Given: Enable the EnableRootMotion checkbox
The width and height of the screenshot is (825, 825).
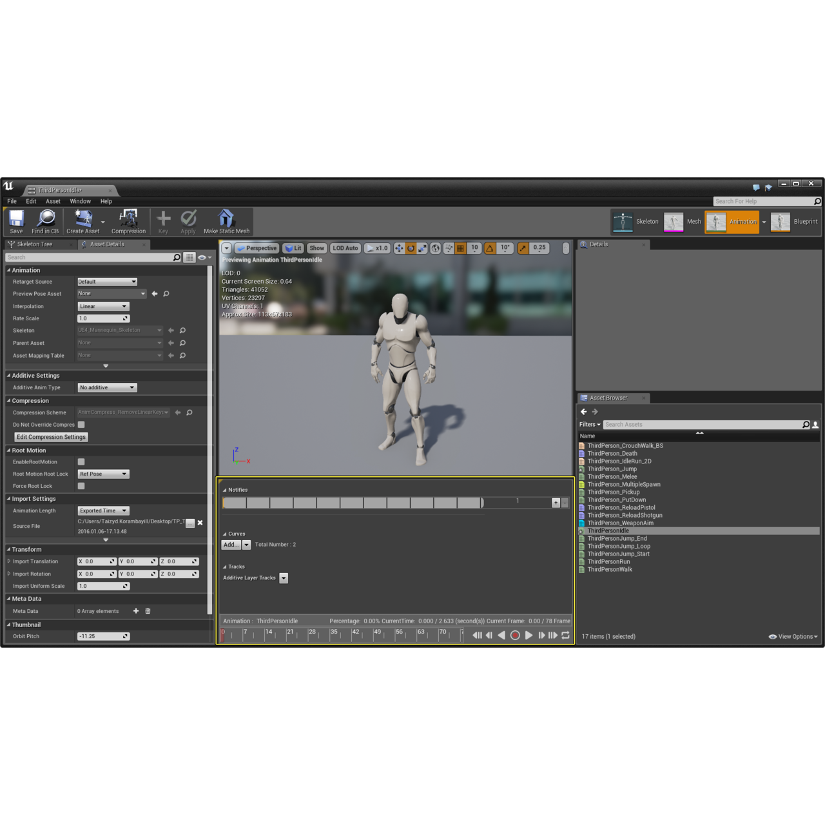Looking at the screenshot, I should pyautogui.click(x=81, y=462).
